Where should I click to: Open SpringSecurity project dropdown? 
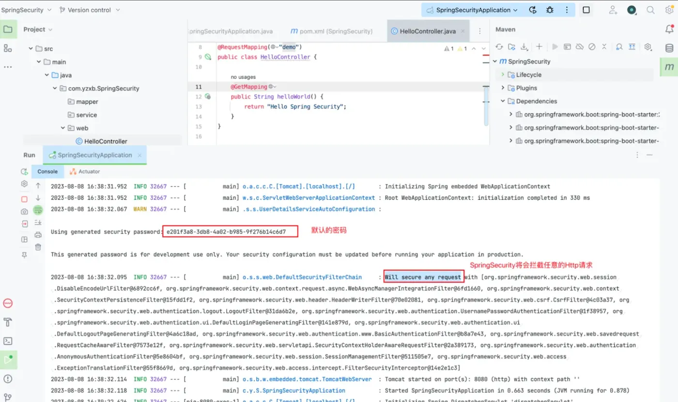26,10
